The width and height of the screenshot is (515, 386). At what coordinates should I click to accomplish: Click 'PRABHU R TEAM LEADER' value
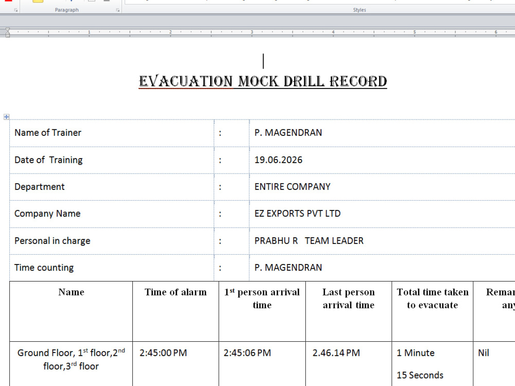[308, 241]
